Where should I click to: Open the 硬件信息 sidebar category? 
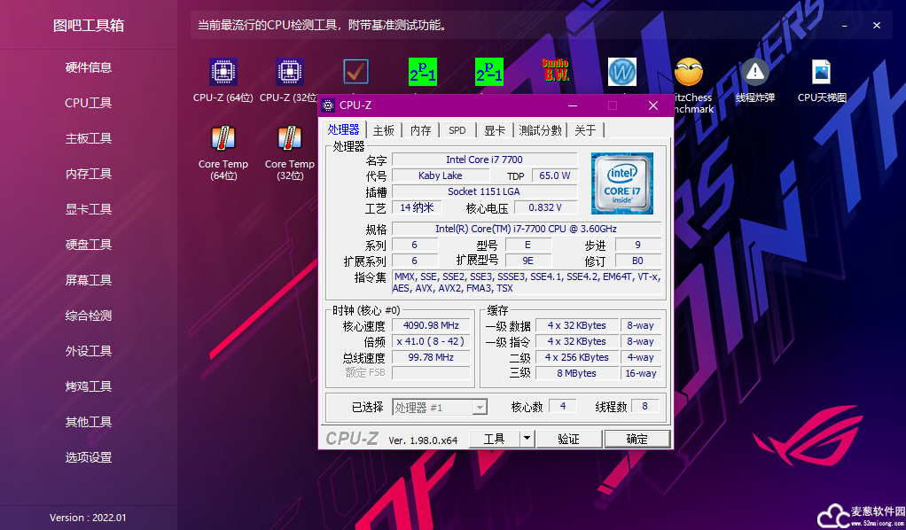tap(89, 67)
